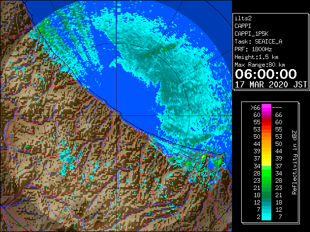Click the 'Task: SEAICE_A' line
Image resolution: width=310 pixels, height=232 pixels.
pos(258,42)
